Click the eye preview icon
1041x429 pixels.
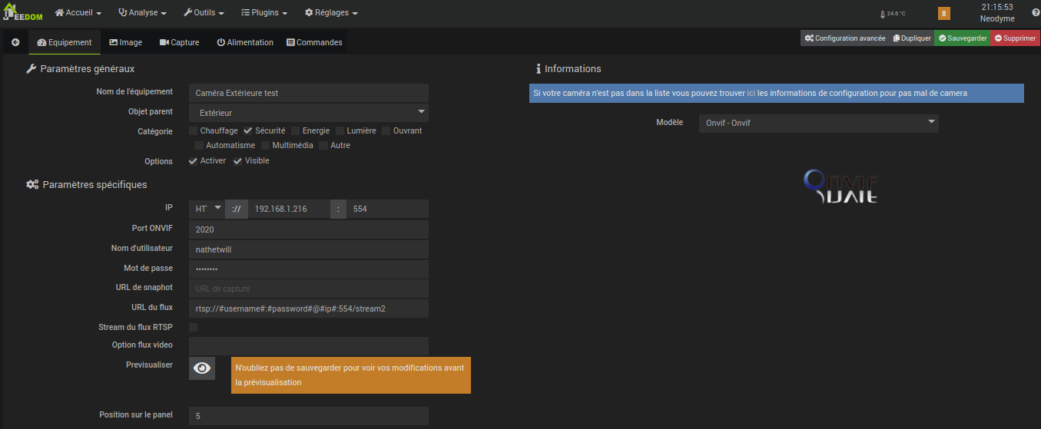pos(202,368)
